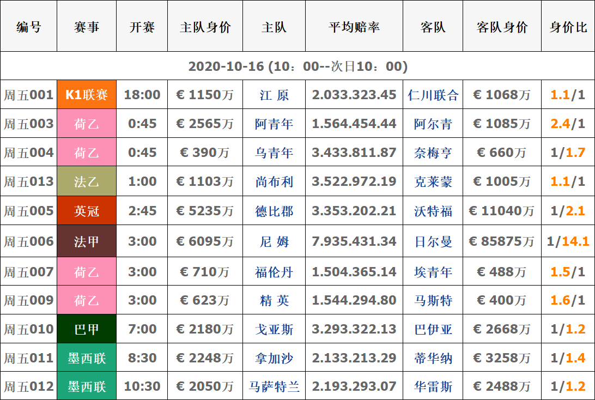Click the 身价比 column header
The image size is (595, 400).
568,27
